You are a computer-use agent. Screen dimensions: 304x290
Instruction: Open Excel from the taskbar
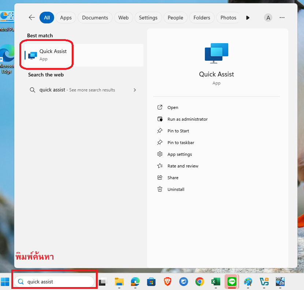click(216, 282)
